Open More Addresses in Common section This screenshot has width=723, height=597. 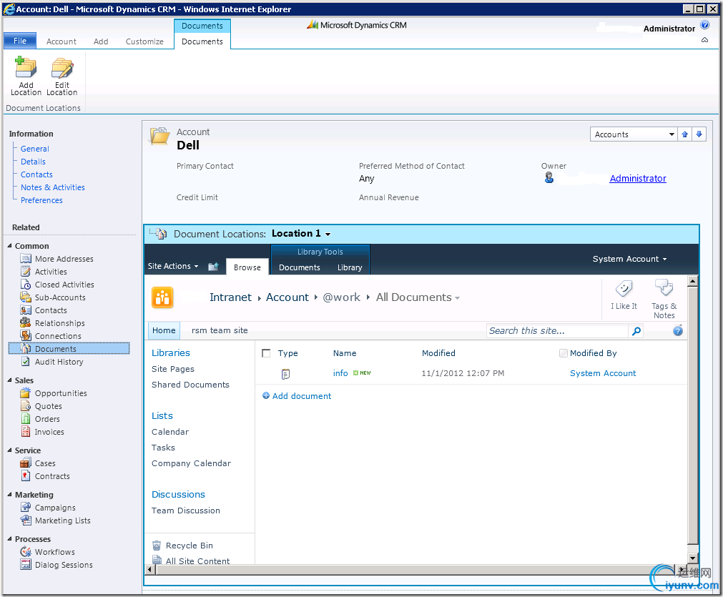[x=64, y=259]
